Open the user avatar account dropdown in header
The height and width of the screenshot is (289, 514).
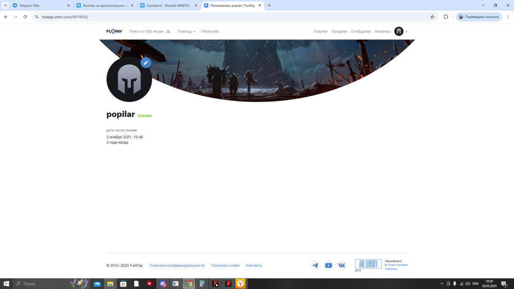(401, 31)
